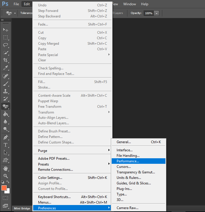Click the orange foreground color swatch
Image resolution: width=205 pixels, height=212 pixels.
4,188
